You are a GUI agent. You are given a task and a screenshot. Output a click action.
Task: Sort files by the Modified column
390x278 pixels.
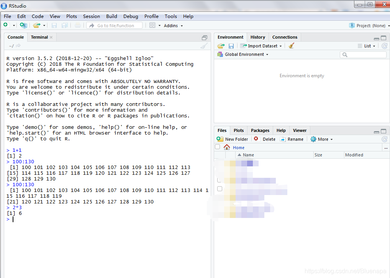coord(367,155)
